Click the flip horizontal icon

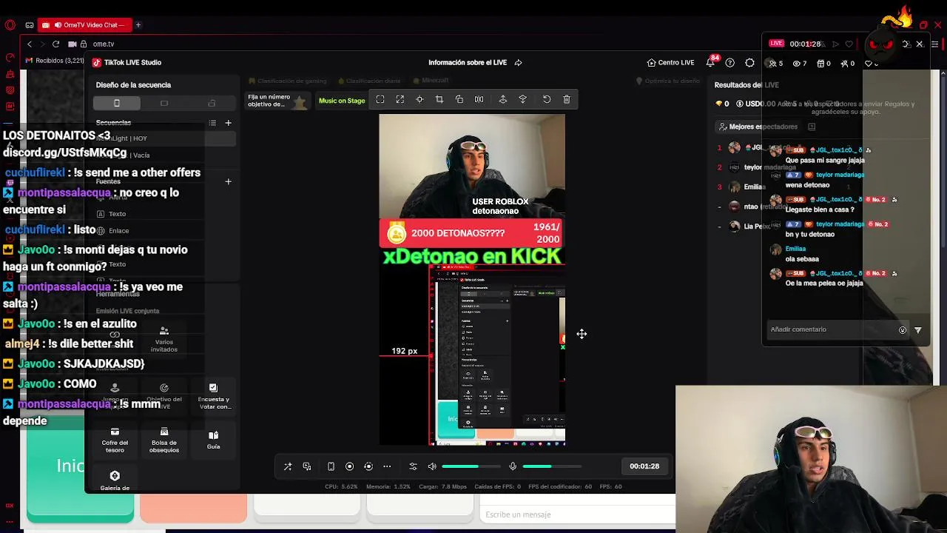tap(479, 99)
